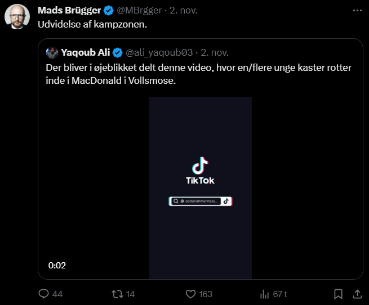Screen dimensions: 369x305
Task: Go to the @MBrgger handle
Action: point(140,11)
